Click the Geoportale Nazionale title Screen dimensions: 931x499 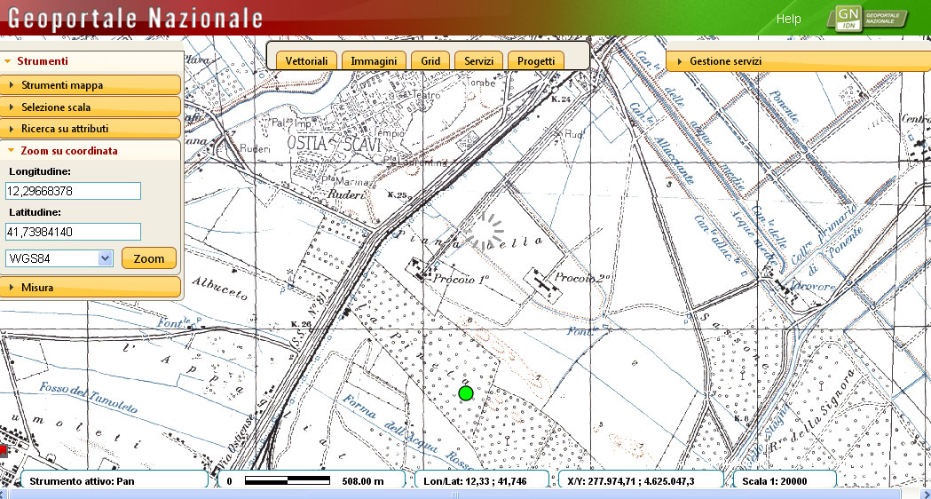pos(136,18)
